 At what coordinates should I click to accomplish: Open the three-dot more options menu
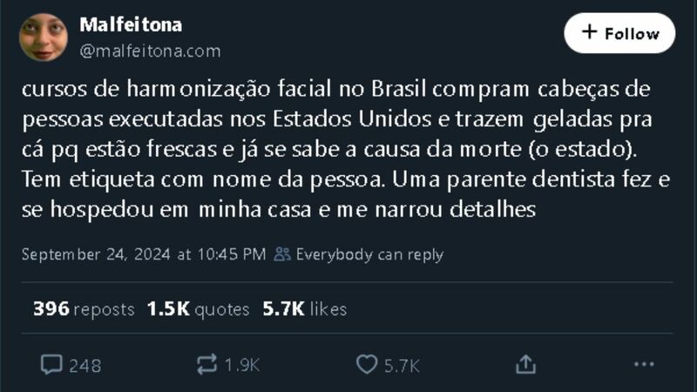[644, 365]
